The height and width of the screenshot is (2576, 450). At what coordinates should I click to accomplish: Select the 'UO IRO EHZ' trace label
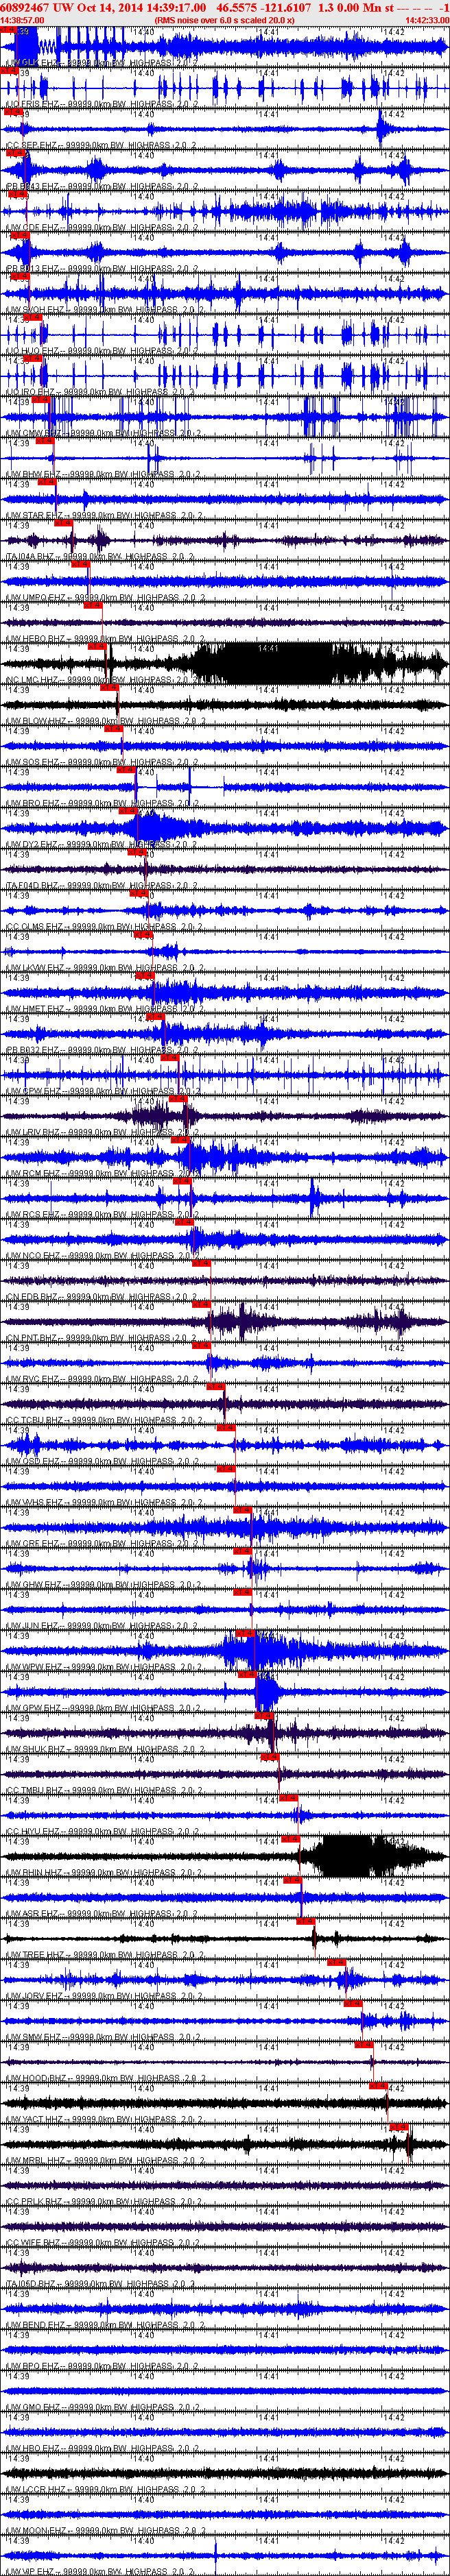101,392
